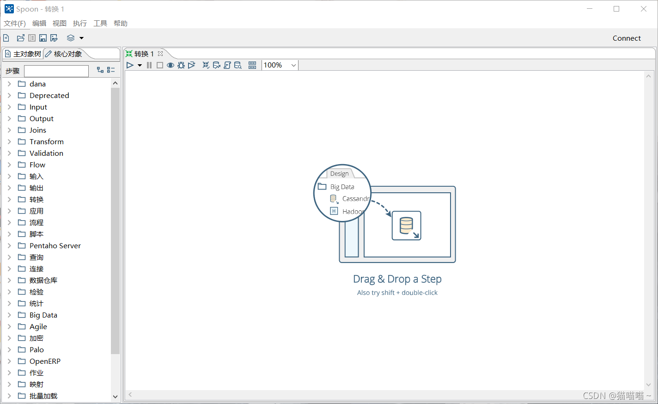Select the Big Data folder in tree
This screenshot has height=404, width=658.
(x=43, y=315)
